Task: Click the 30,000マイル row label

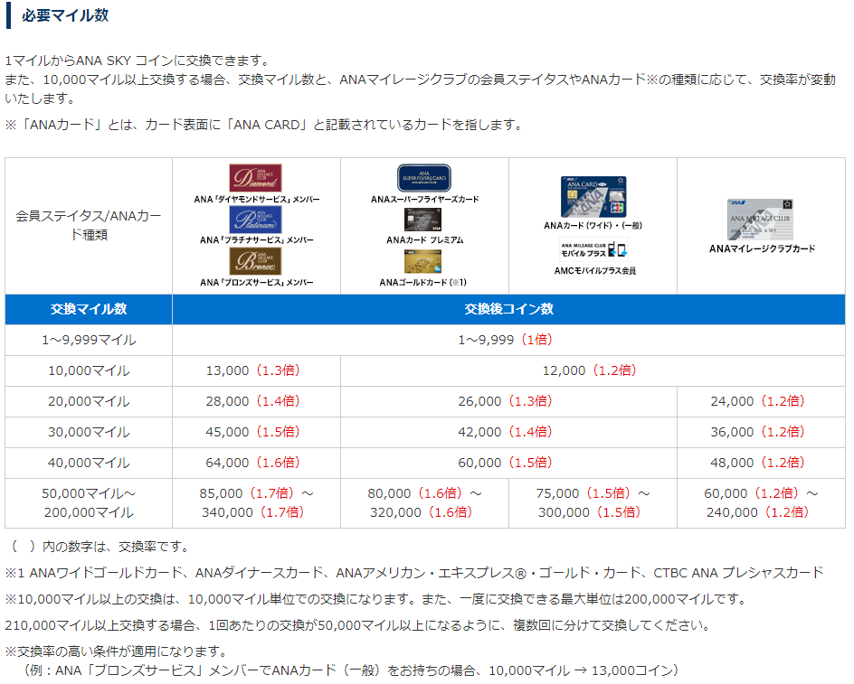Action: point(89,433)
